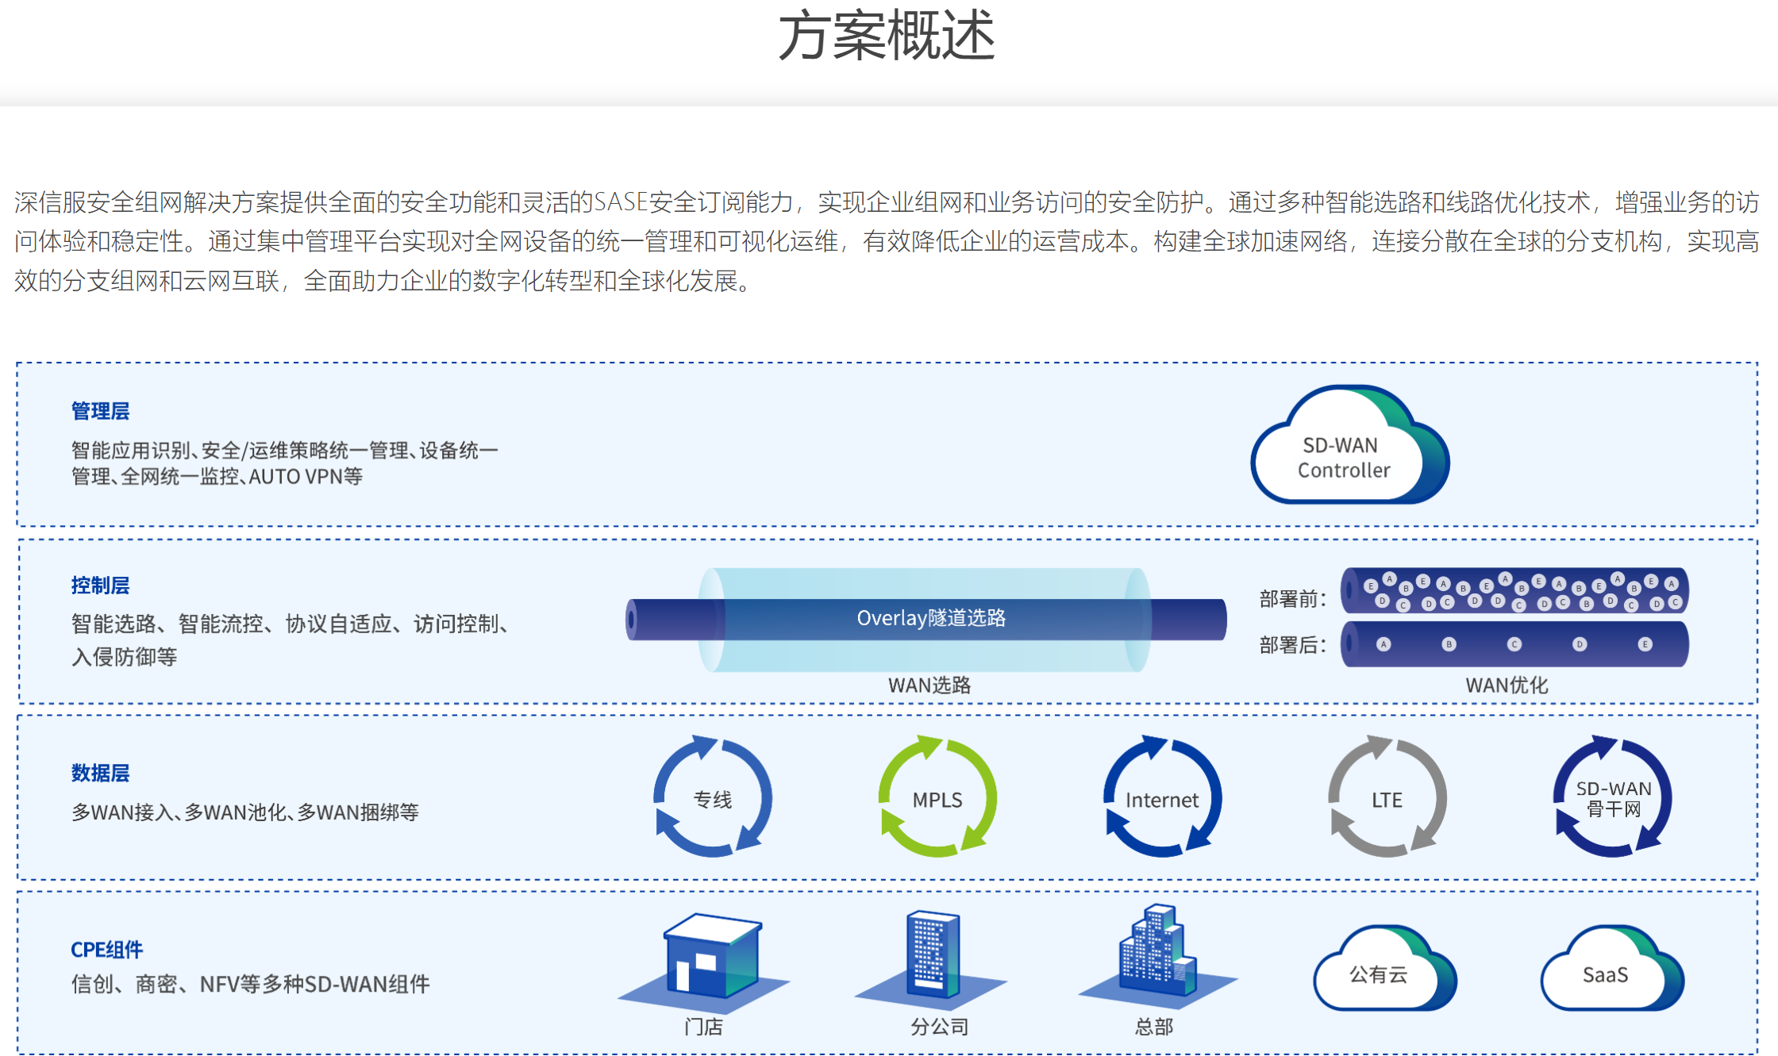Click the 方案概述 page title

coord(887,36)
